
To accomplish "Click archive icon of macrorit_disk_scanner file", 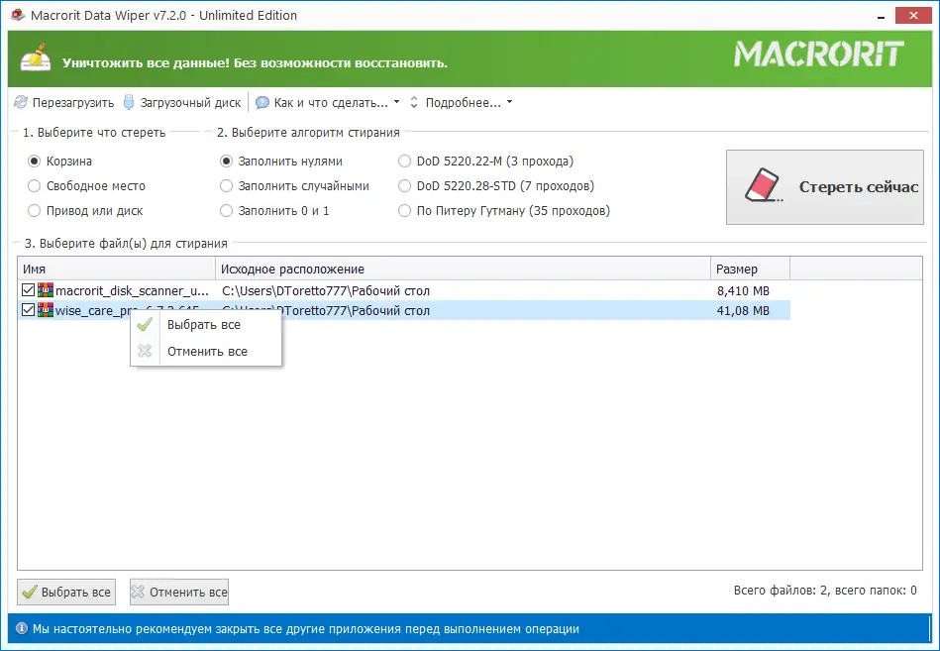I will coord(46,290).
